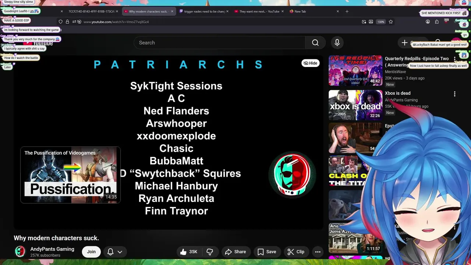Image resolution: width=471 pixels, height=265 pixels.
Task: Open The Pussification of Videogames end card
Action: coord(70,175)
